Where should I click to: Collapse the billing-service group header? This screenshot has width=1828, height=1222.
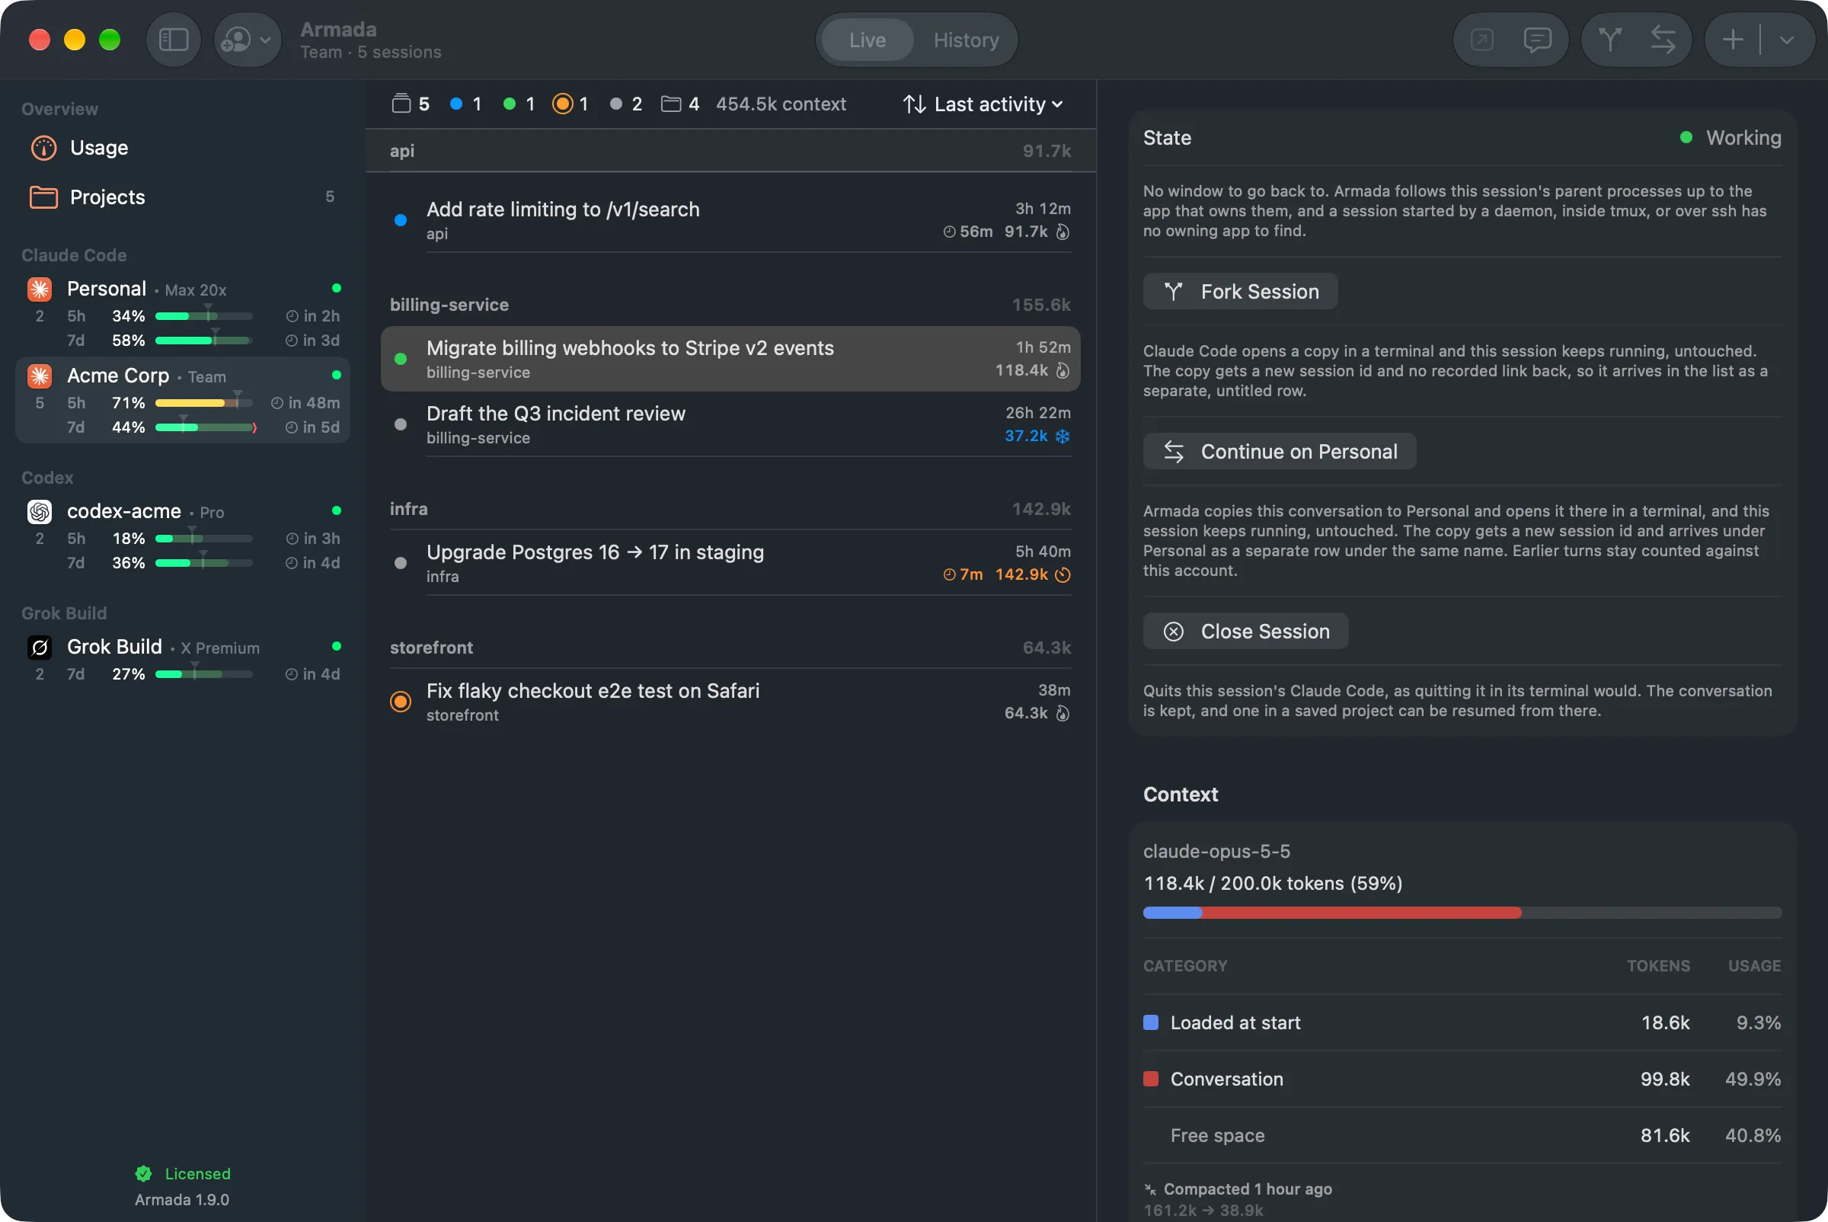point(730,305)
